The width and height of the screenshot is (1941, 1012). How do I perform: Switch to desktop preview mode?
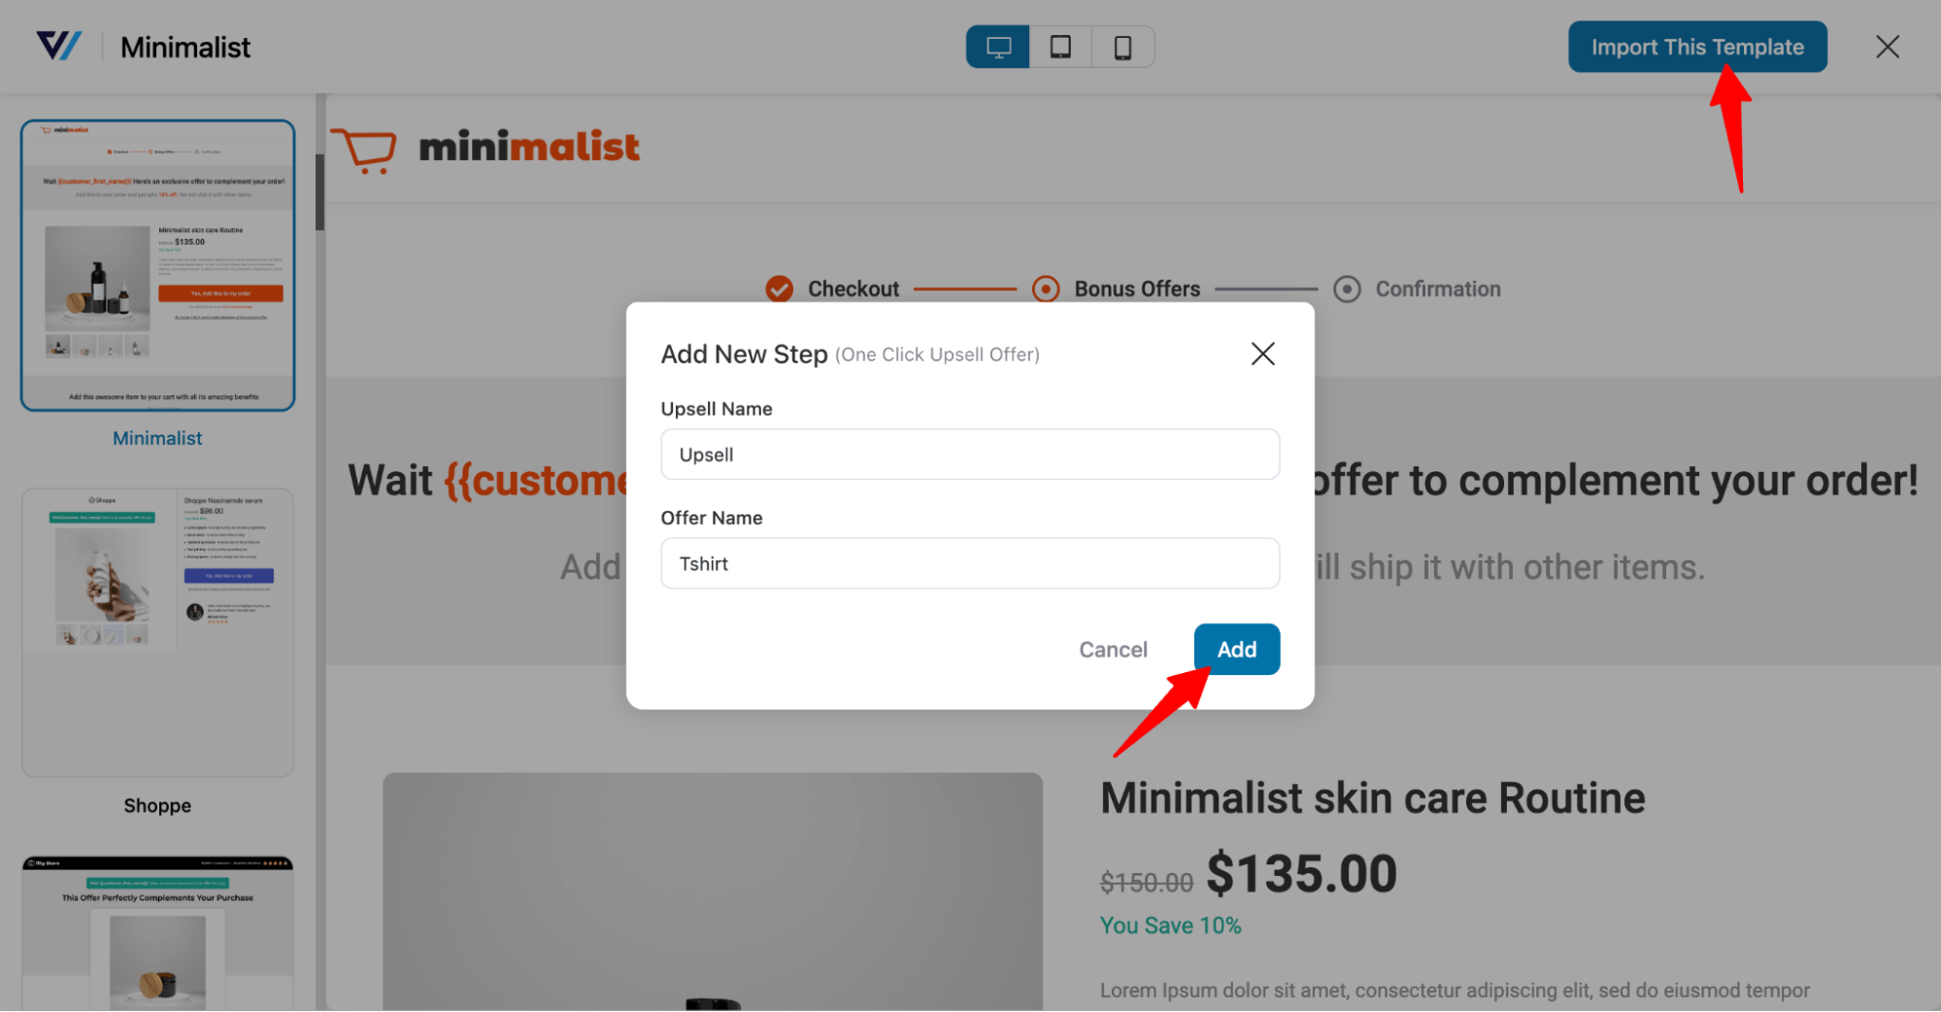(x=997, y=47)
